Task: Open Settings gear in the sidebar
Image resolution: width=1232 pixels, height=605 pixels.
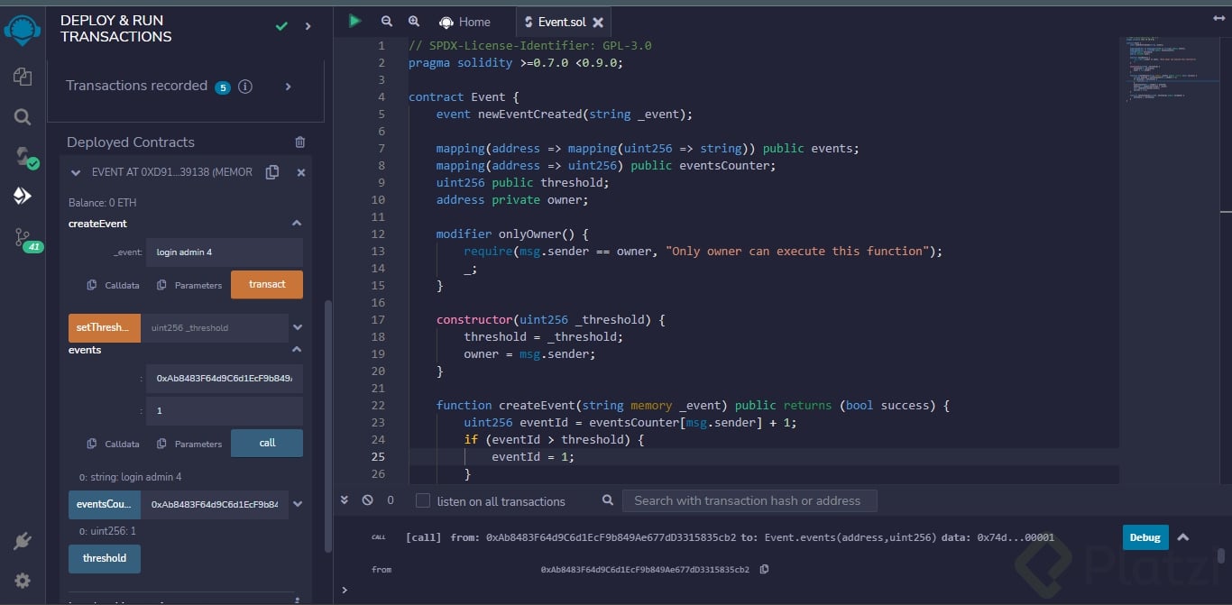Action: point(23,580)
